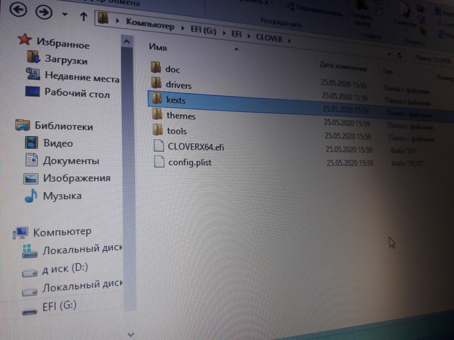Click the Документы library icon
This screenshot has width=454, height=340.
pyautogui.click(x=31, y=160)
